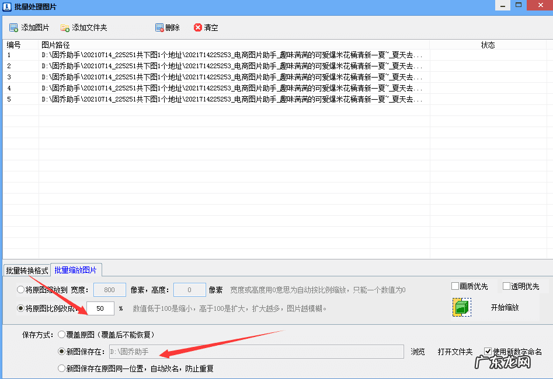Uncheck 使用新数字命名
The width and height of the screenshot is (553, 379).
point(488,350)
